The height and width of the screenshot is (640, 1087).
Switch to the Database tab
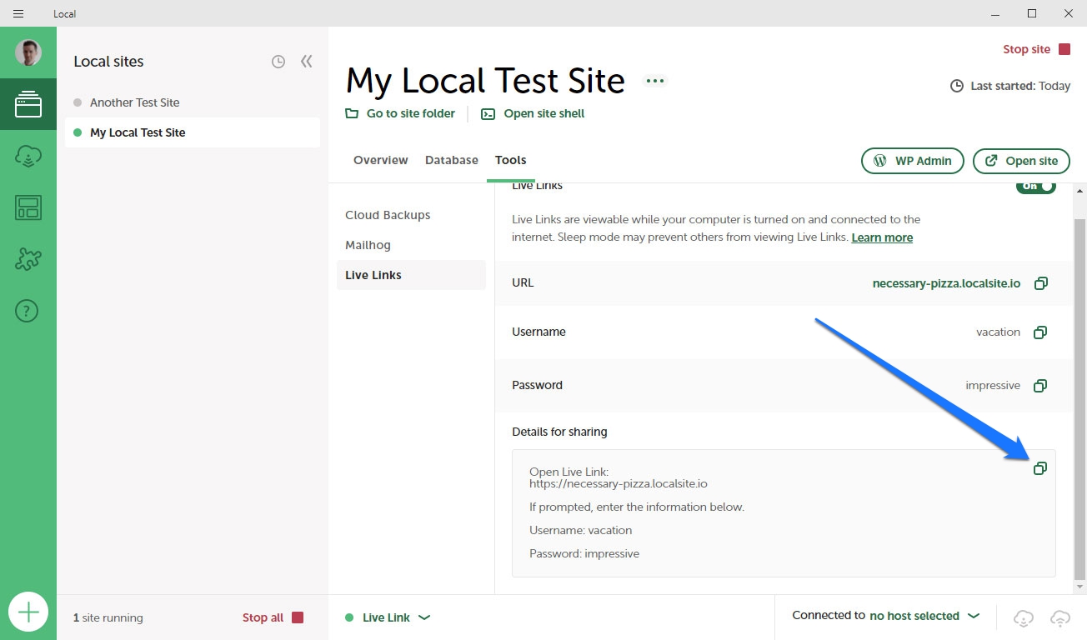452,160
